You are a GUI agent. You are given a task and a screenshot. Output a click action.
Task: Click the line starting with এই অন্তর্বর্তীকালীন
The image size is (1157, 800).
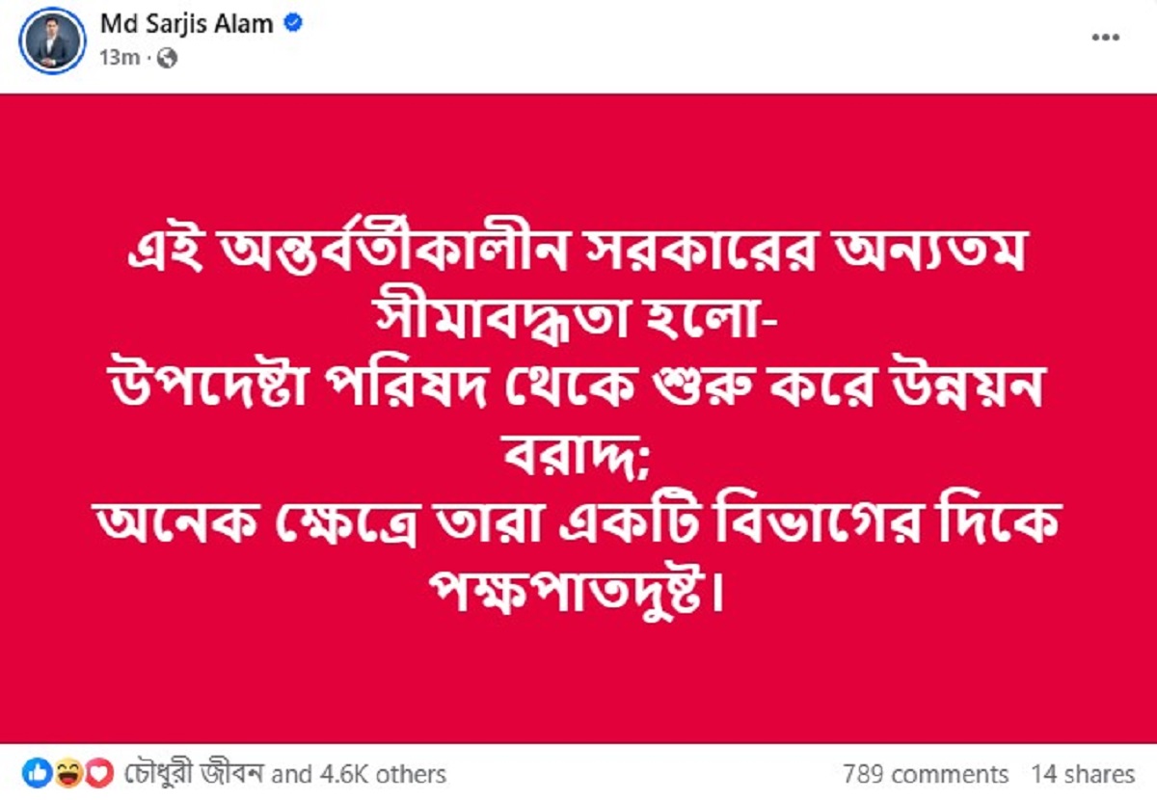point(578,253)
